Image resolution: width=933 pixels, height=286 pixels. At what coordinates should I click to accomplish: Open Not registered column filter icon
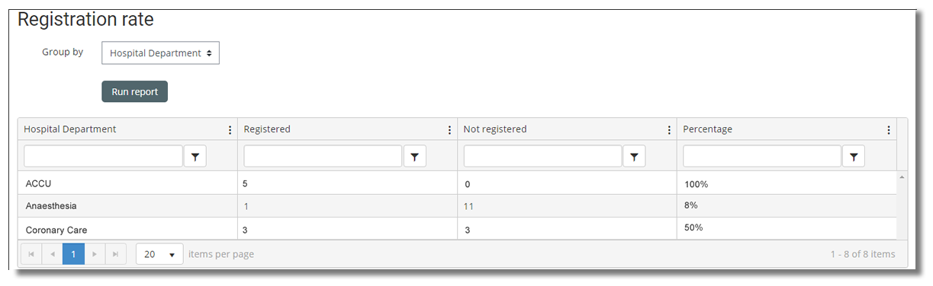click(x=635, y=156)
